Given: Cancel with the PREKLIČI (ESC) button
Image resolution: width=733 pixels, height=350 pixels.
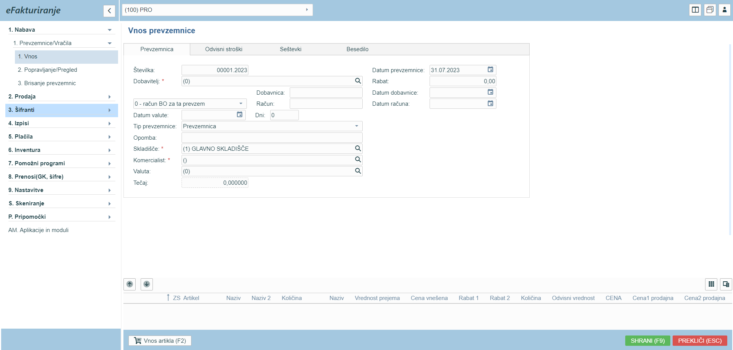Looking at the screenshot, I should tap(700, 340).
